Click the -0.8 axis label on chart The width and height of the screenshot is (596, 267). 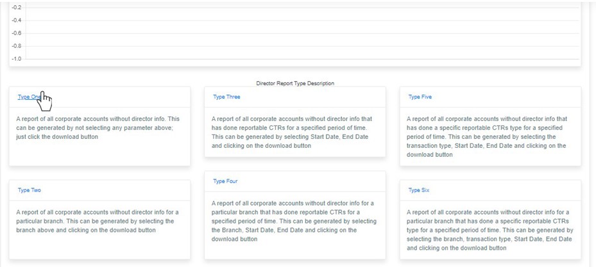17,46
